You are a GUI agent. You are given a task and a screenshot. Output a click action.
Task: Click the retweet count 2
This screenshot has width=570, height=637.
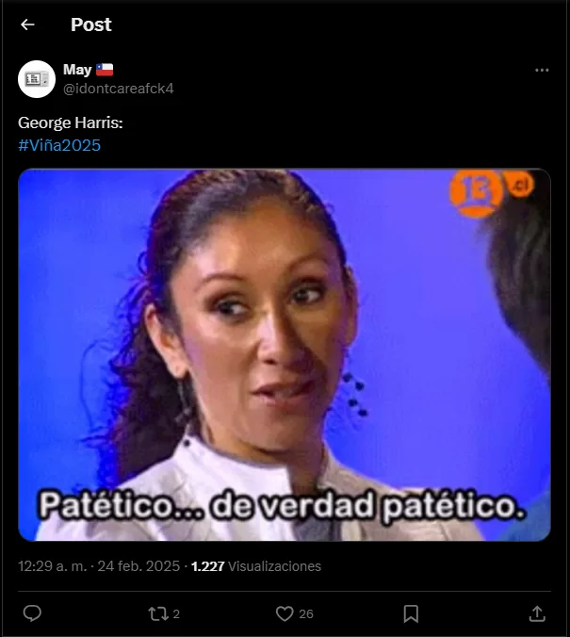(176, 613)
